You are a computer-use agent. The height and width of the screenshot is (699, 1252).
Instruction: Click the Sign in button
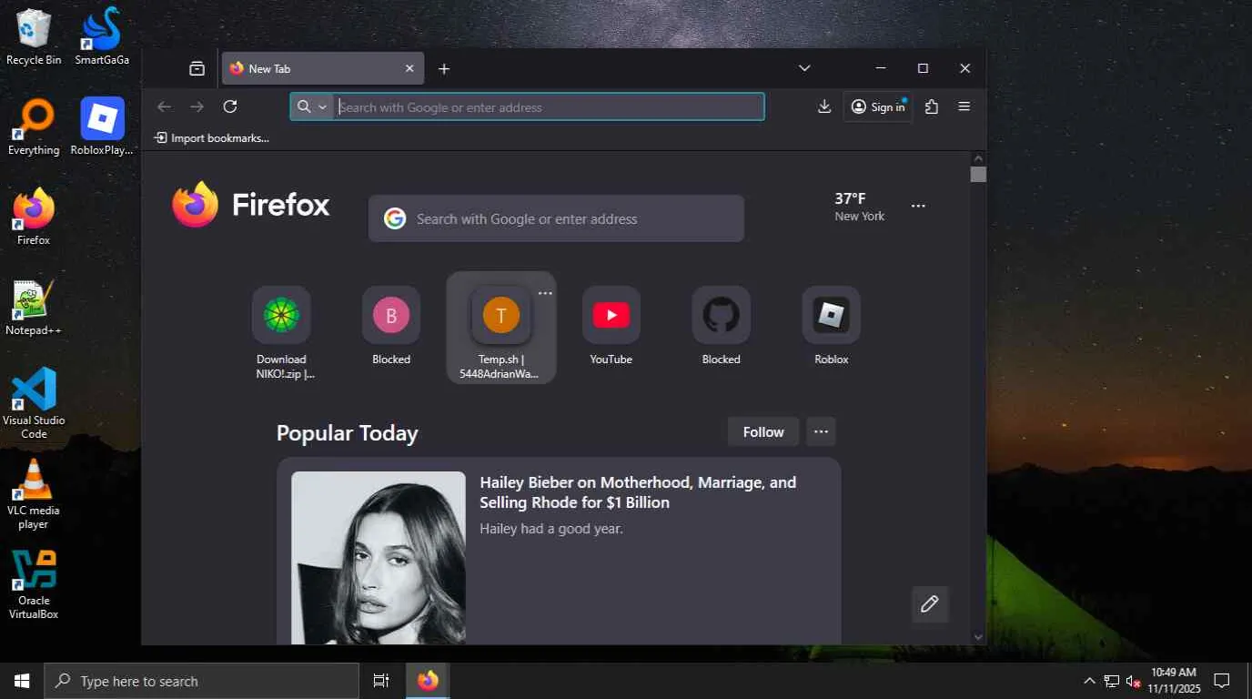click(878, 106)
